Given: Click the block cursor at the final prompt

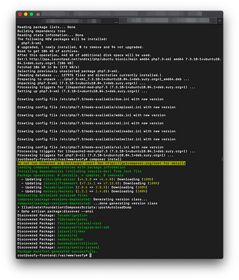Looking at the screenshot, I should tap(91, 256).
